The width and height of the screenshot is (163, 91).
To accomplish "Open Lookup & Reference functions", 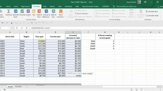I will [x=46, y=13].
